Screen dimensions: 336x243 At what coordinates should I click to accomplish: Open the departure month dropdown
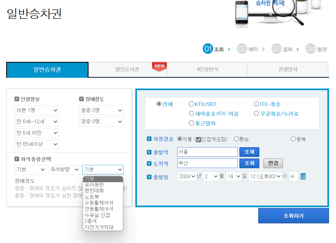click(211, 176)
